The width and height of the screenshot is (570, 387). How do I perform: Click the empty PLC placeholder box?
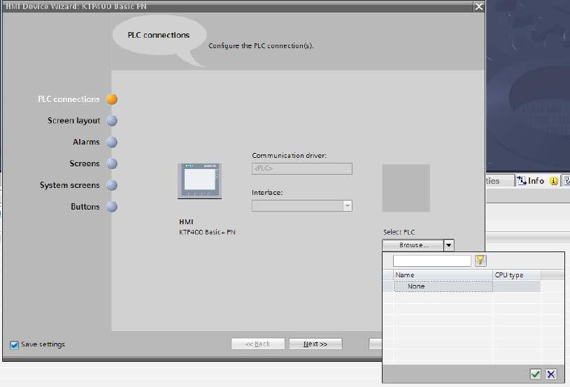point(406,188)
